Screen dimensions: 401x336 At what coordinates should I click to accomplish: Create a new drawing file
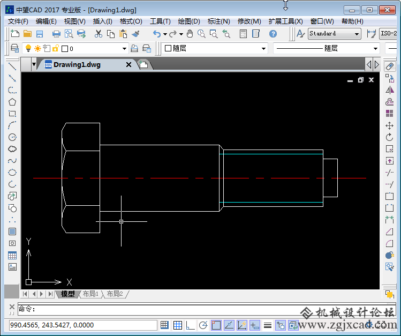coord(15,34)
